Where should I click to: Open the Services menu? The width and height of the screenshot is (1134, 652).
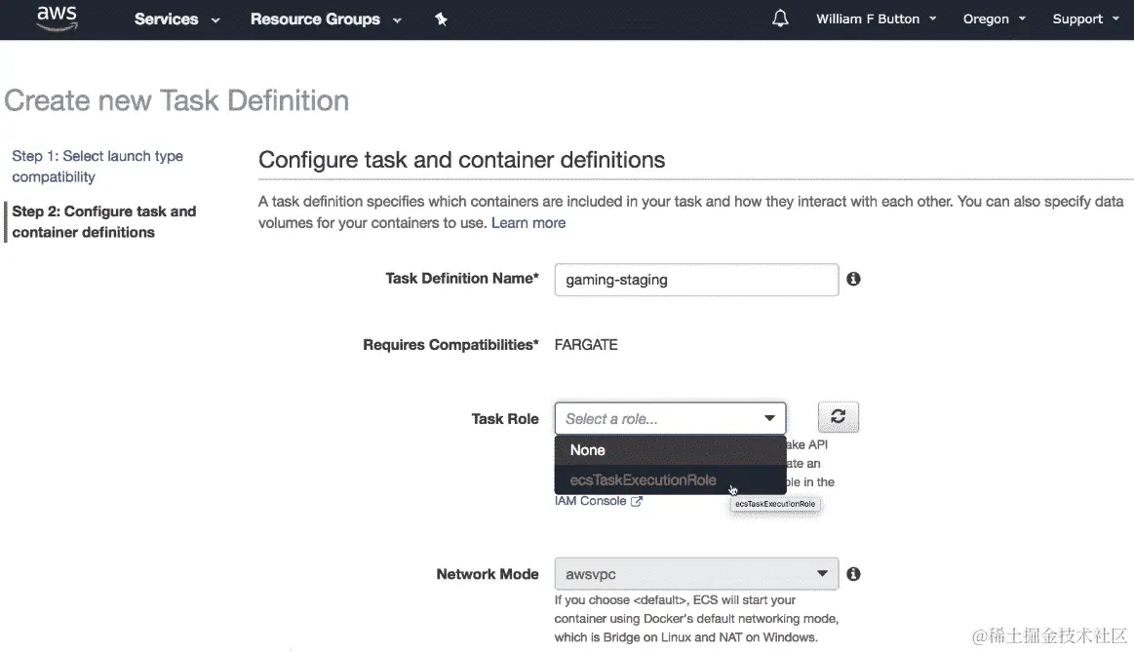tap(176, 19)
